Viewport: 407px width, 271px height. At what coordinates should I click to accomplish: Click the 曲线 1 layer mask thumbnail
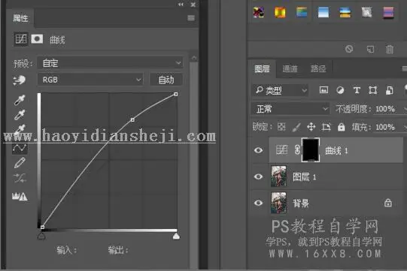(311, 149)
